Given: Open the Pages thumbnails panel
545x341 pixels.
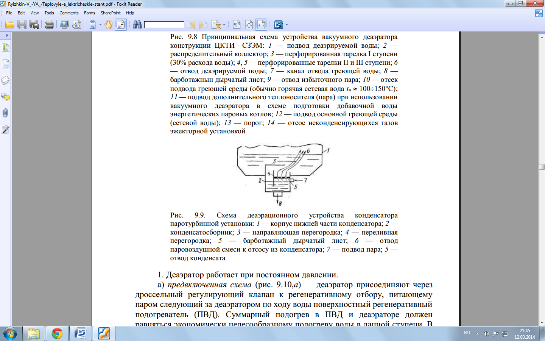Looking at the screenshot, I should point(5,64).
